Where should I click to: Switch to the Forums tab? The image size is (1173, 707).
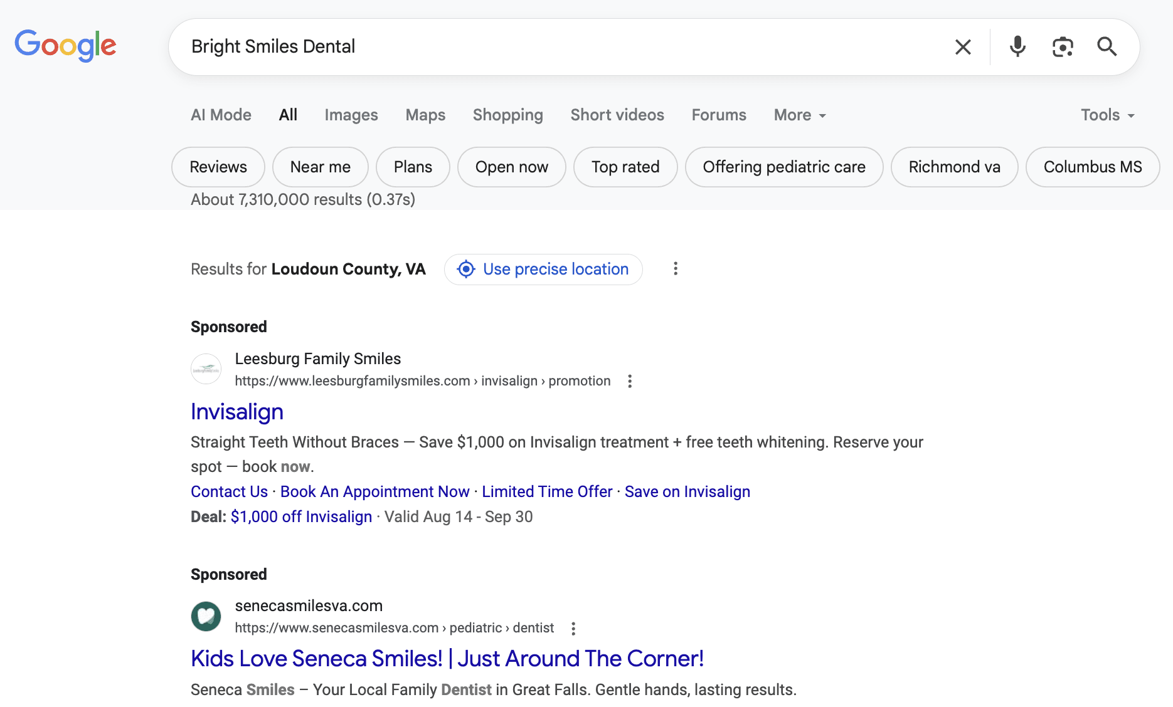click(x=719, y=115)
